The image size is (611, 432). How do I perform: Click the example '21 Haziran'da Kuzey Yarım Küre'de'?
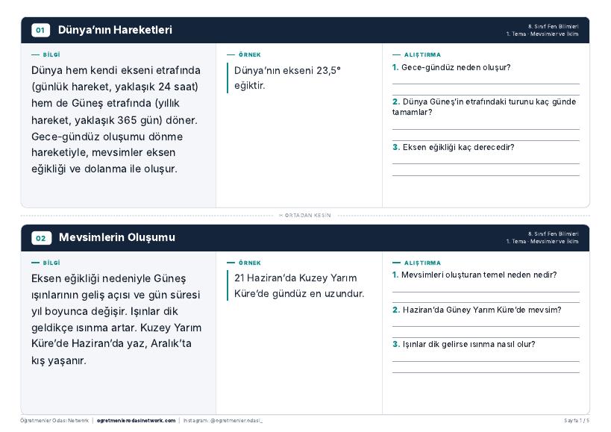point(299,286)
